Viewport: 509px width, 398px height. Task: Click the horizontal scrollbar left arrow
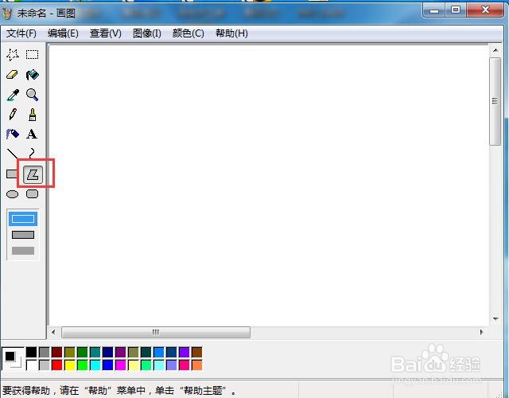click(x=53, y=332)
